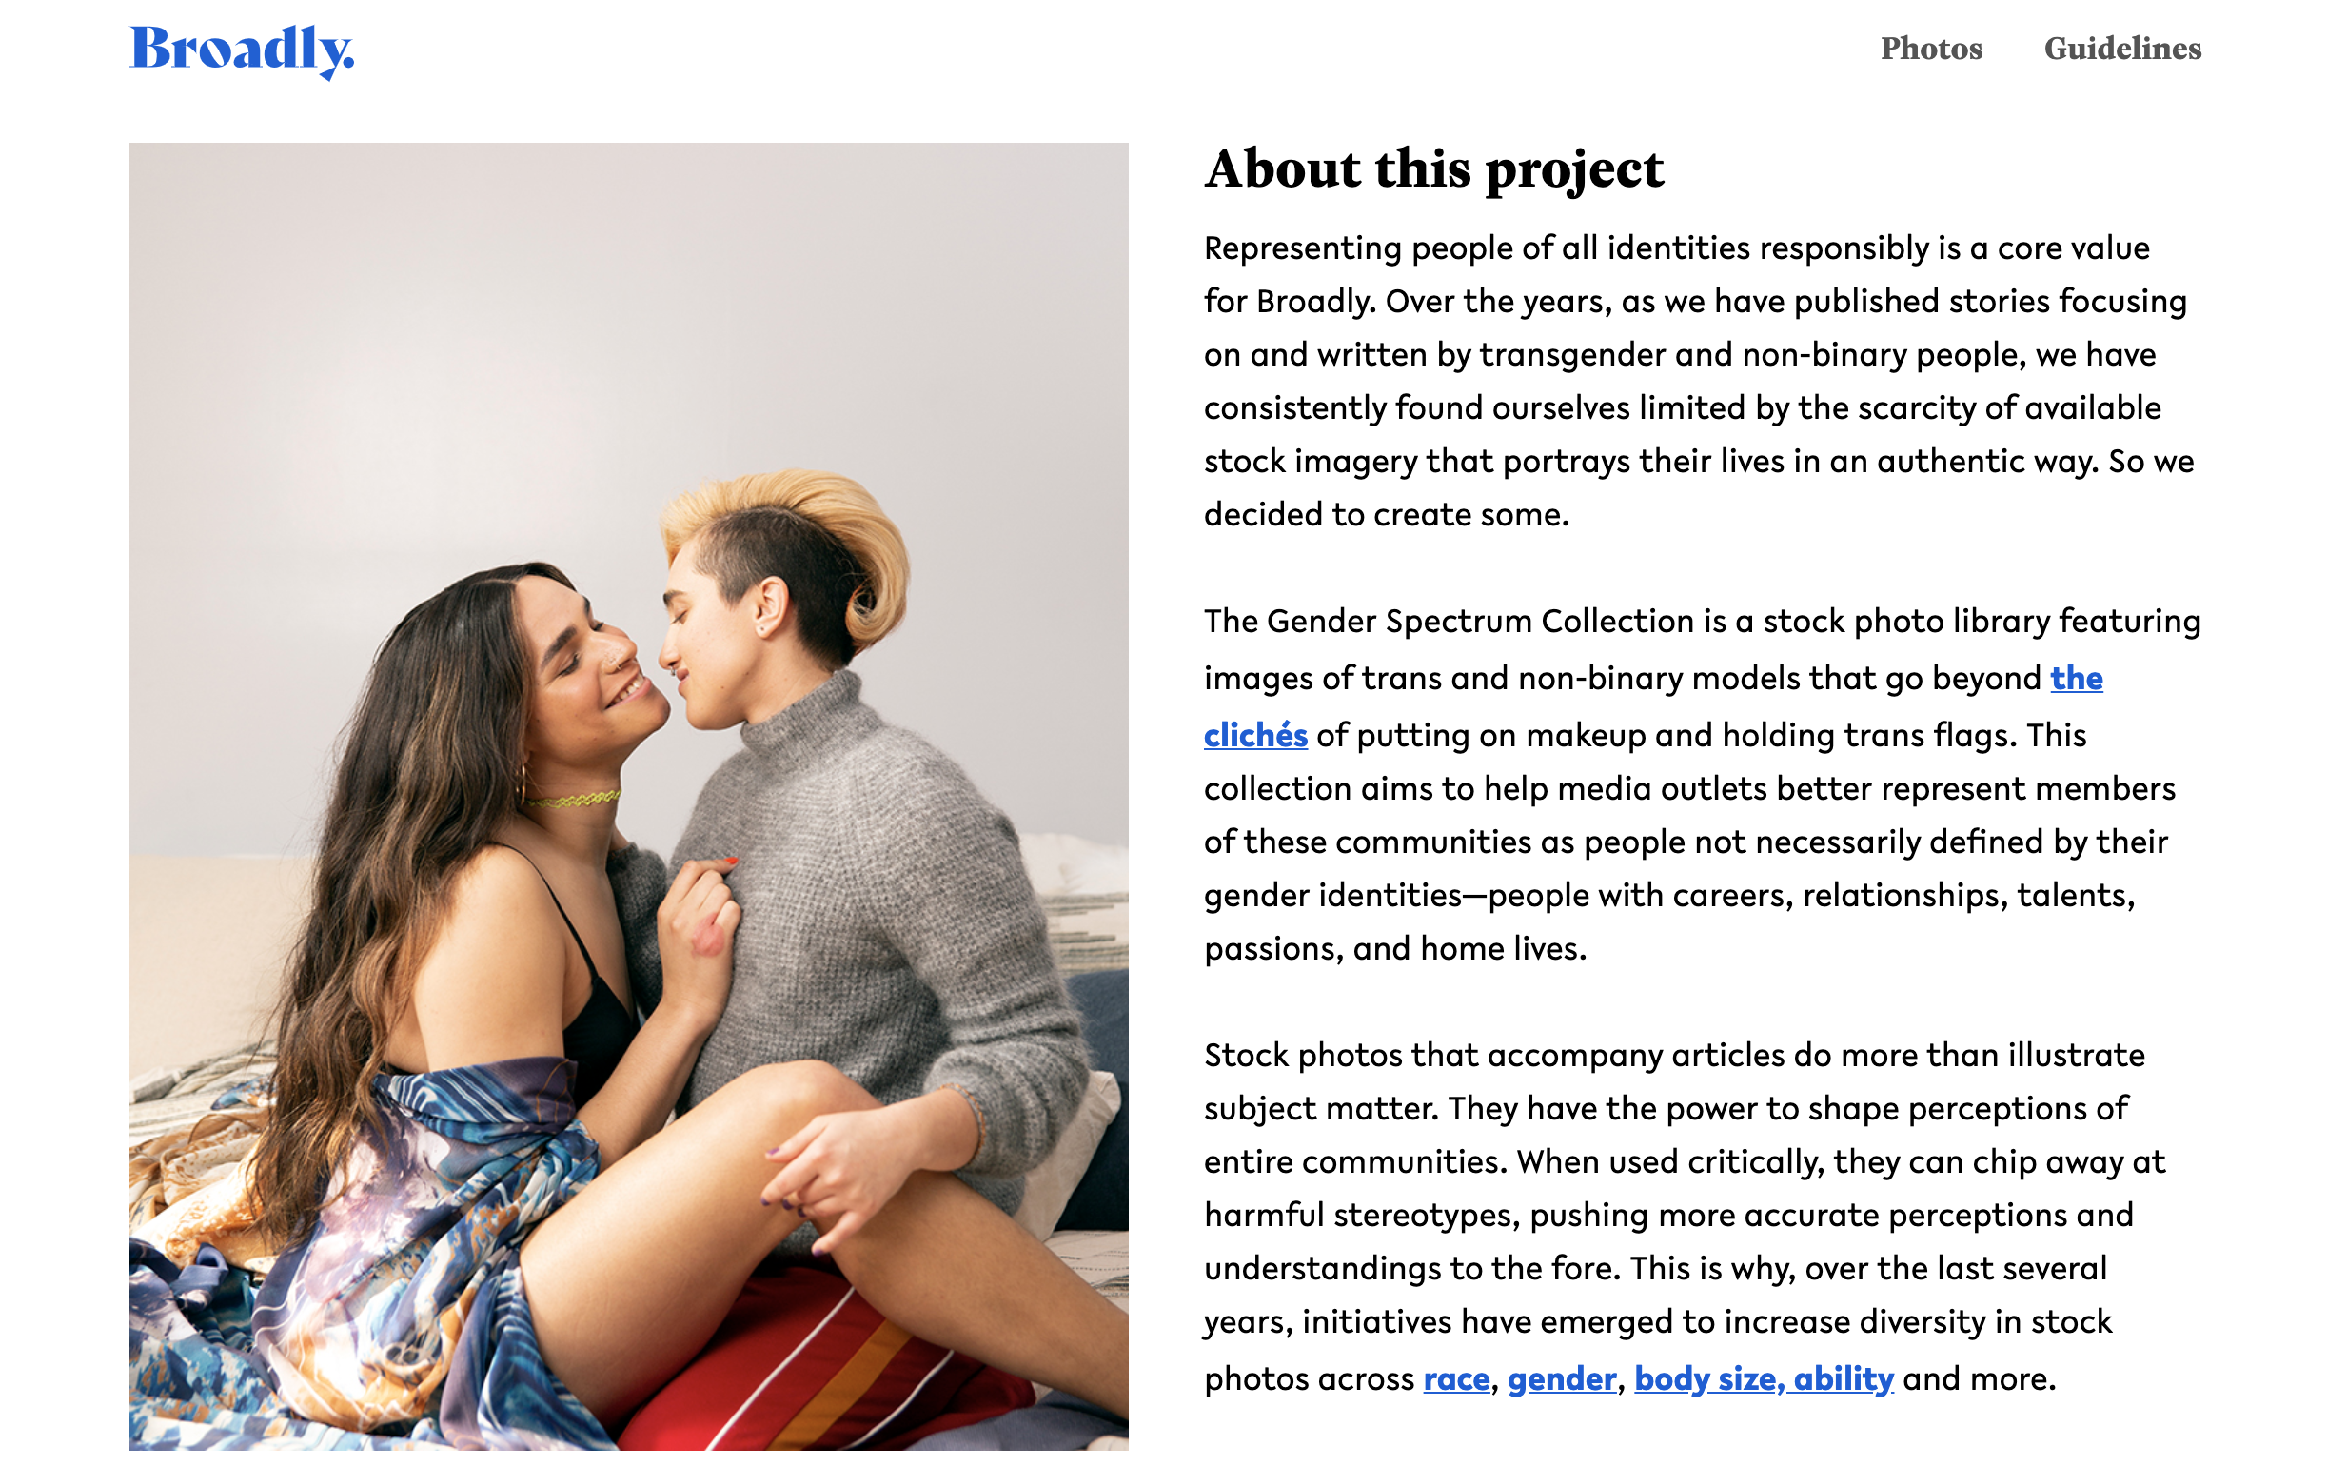Click the words 'and more.' after ability
The height and width of the screenshot is (1466, 2347).
[x=1979, y=1377]
